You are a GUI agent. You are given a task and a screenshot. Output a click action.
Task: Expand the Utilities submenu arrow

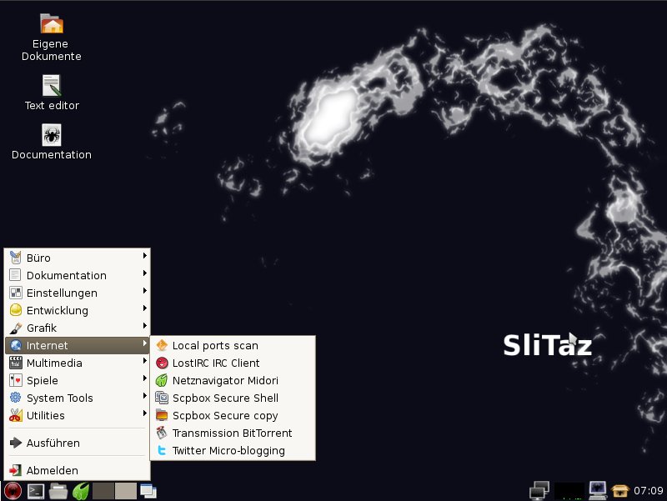pos(144,413)
